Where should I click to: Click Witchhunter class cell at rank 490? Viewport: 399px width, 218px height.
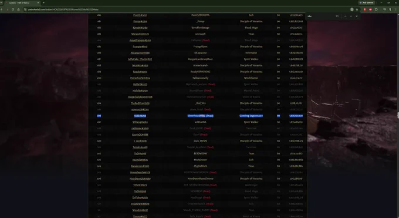[251, 78]
